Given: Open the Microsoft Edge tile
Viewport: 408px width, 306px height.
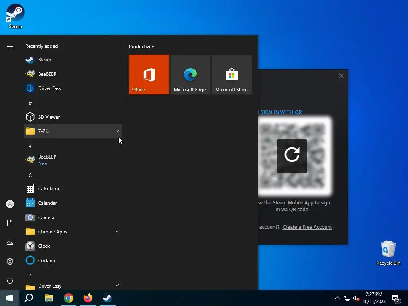Looking at the screenshot, I should click(190, 75).
